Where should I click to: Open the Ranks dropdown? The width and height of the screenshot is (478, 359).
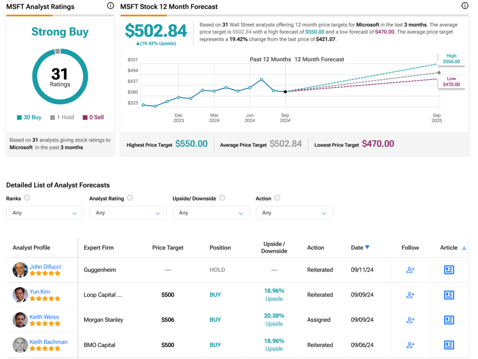click(45, 213)
